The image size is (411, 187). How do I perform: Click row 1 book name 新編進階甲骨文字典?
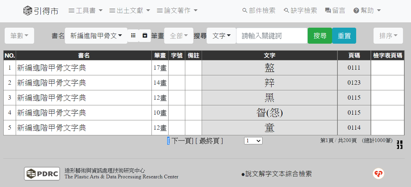pos(52,68)
